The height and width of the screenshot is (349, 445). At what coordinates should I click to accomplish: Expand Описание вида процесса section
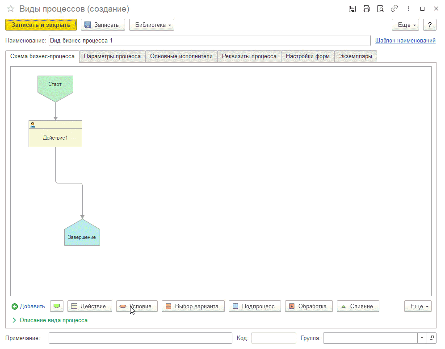50,320
